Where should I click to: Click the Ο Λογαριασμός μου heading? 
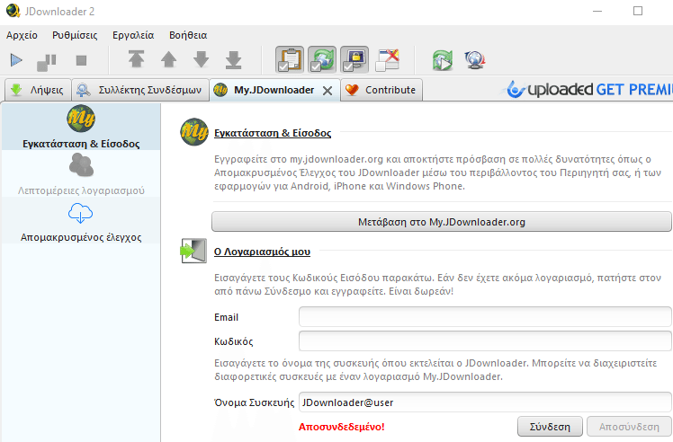point(262,252)
